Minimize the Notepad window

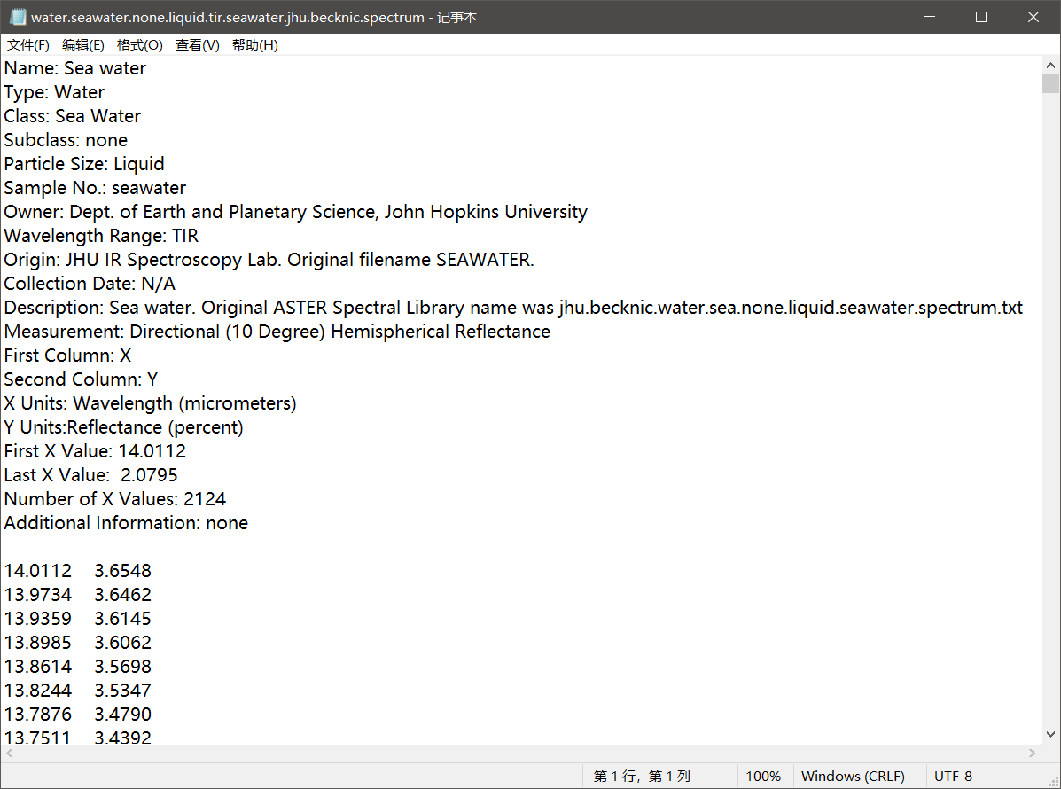click(930, 17)
